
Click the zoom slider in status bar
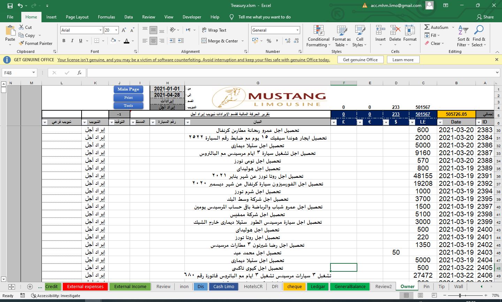click(460, 295)
